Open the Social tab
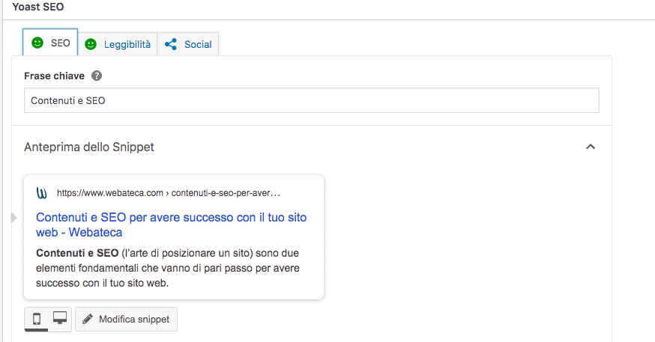This screenshot has height=342, width=655. point(188,44)
